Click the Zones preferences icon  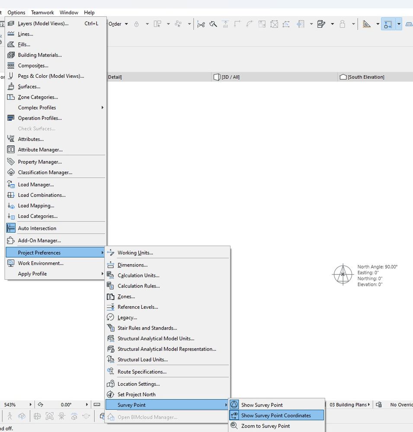pyautogui.click(x=110, y=297)
